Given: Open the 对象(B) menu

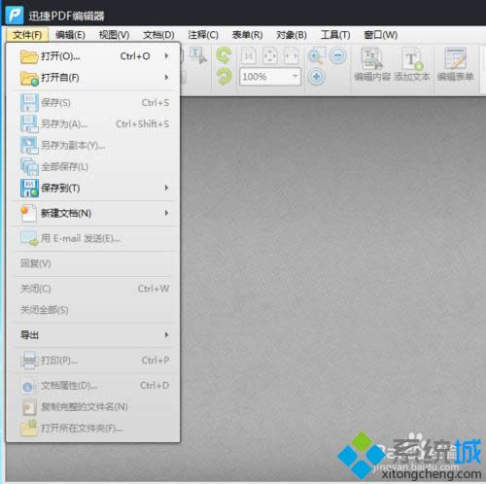Looking at the screenshot, I should [x=292, y=35].
